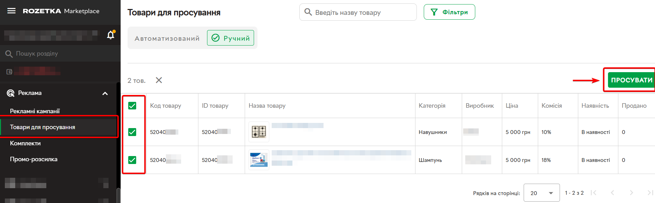Click the search magnifier in product field
The width and height of the screenshot is (655, 203).
(308, 12)
